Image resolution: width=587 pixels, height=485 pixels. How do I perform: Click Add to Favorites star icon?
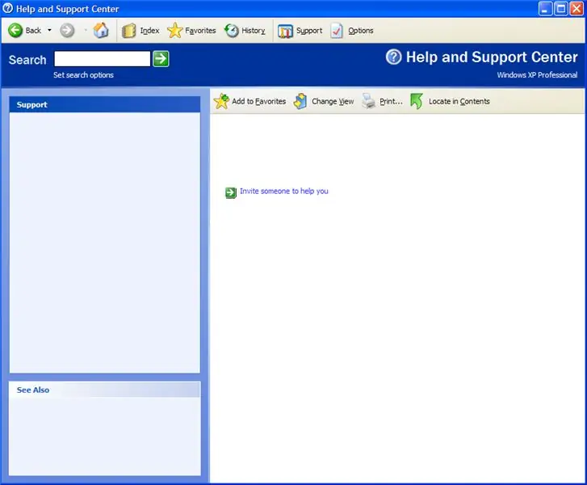pos(221,101)
